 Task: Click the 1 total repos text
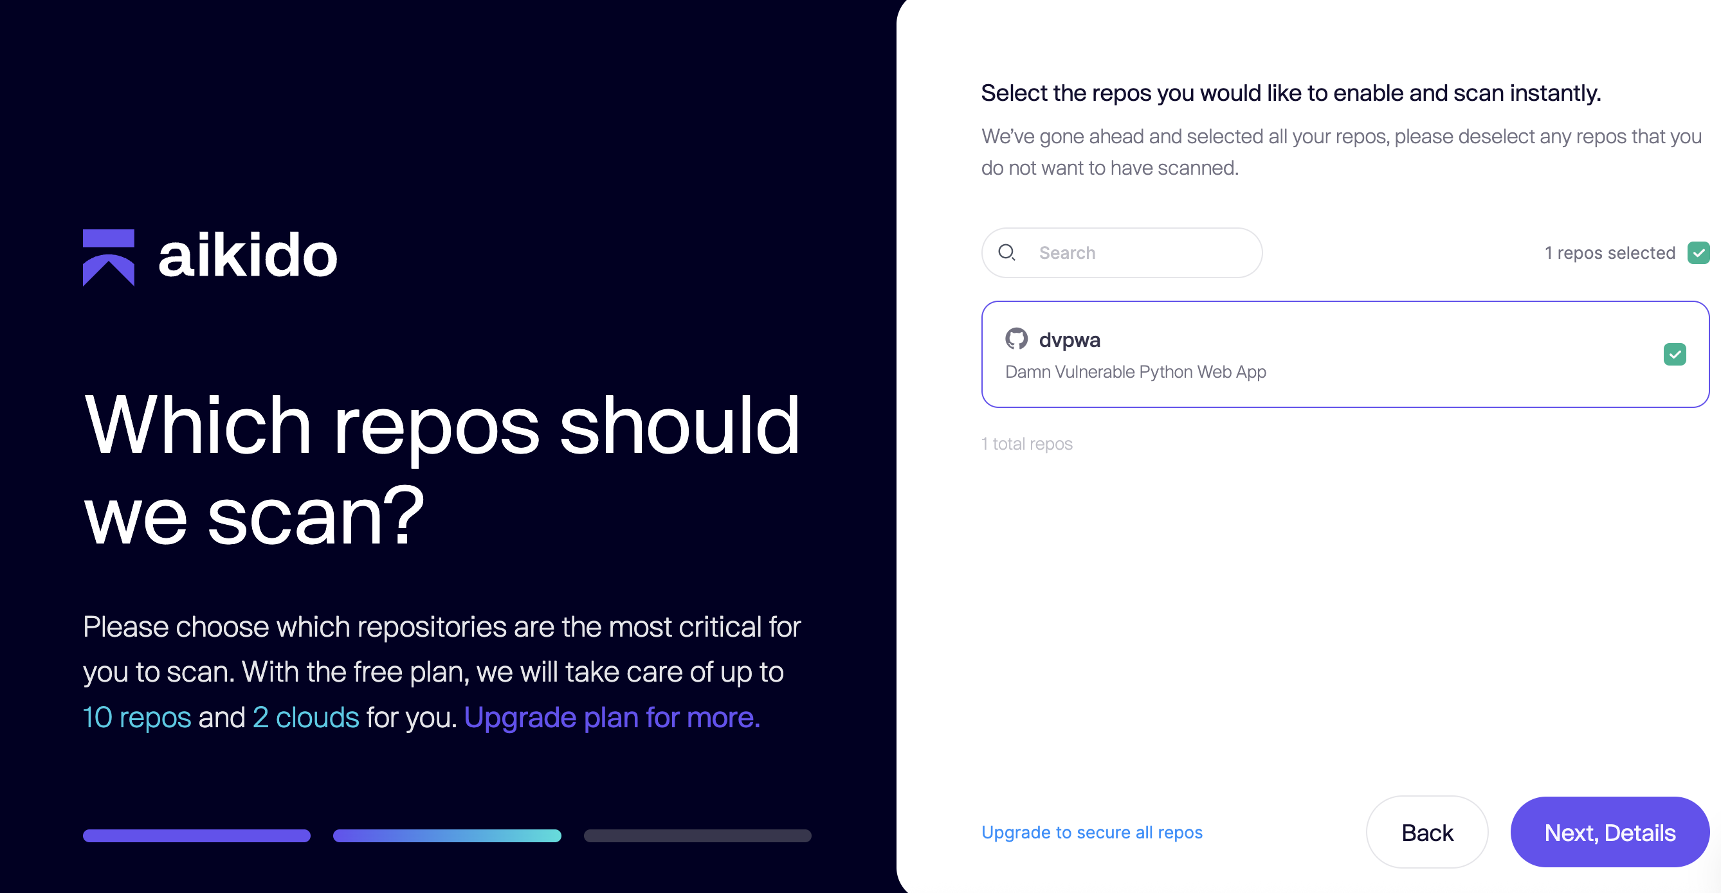(1026, 444)
